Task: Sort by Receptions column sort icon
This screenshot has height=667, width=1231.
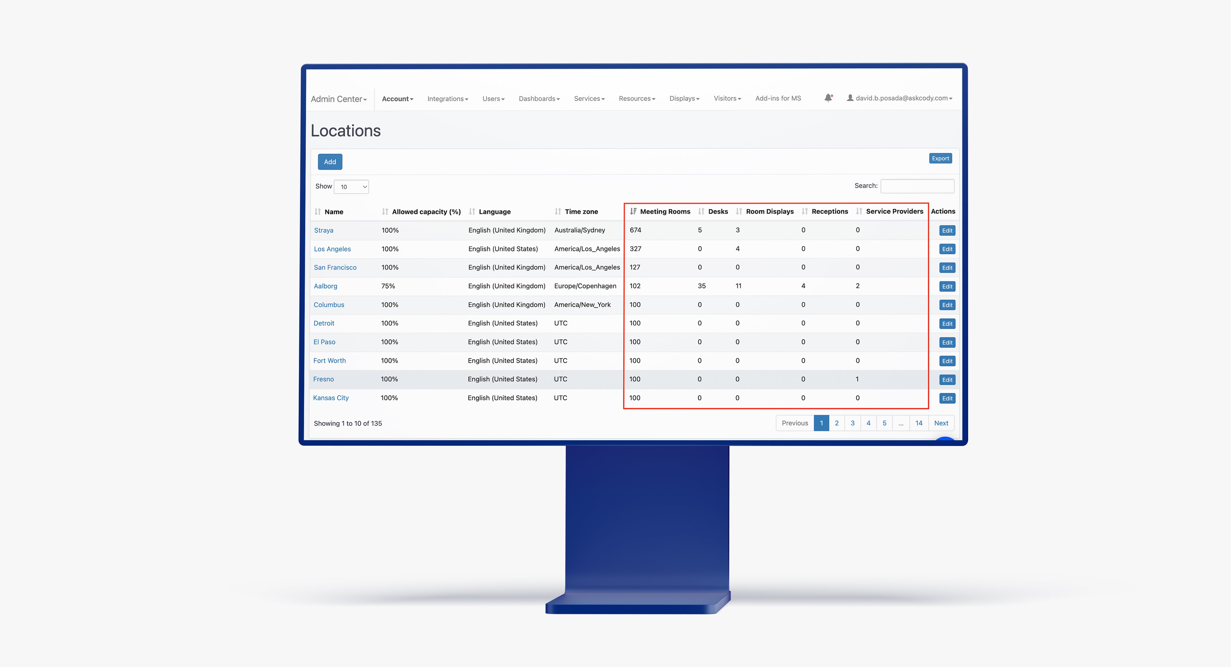Action: click(x=805, y=211)
